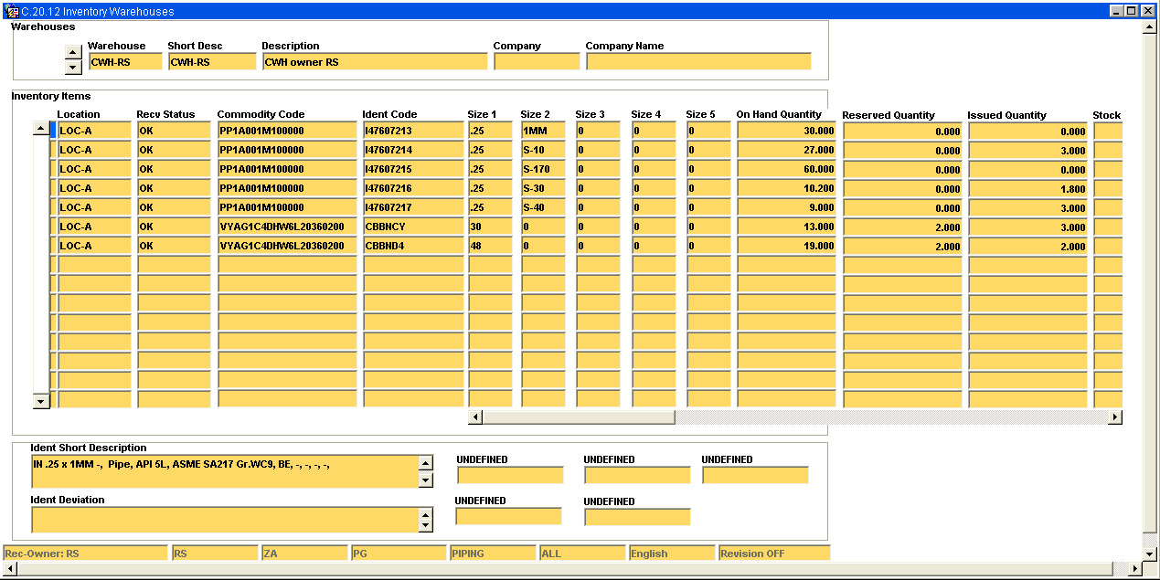Click the inventory grid horizontal scroll left arrow

(475, 417)
